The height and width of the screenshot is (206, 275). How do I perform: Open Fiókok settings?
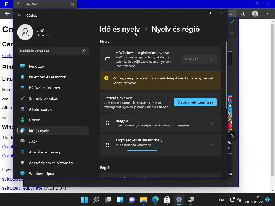(x=53, y=120)
